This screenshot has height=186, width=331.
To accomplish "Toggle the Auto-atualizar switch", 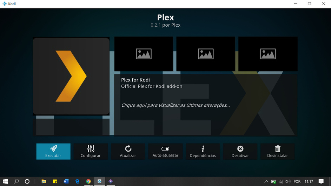I will 165,151.
